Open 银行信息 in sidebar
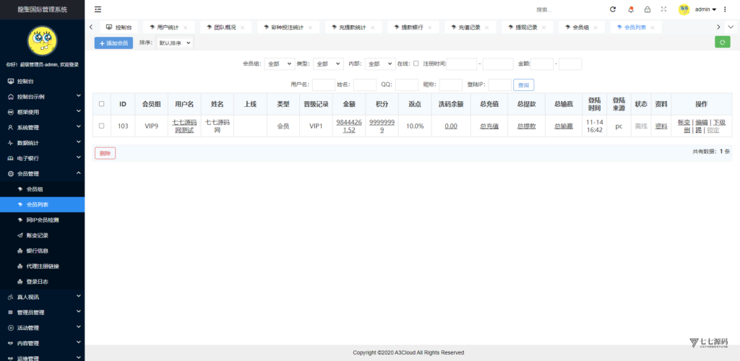 43,251
